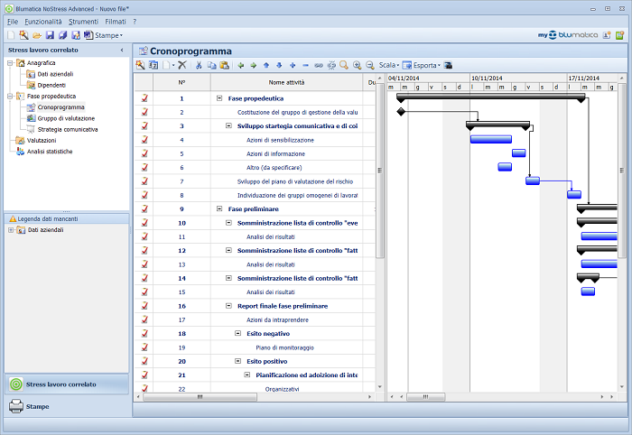Click the green right arrow indent icon
This screenshot has width=632, height=435.
[253, 66]
